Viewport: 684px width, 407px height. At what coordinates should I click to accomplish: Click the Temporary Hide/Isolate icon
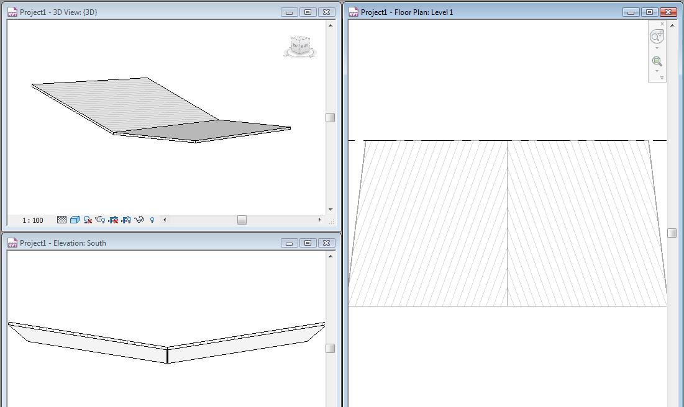pos(139,220)
